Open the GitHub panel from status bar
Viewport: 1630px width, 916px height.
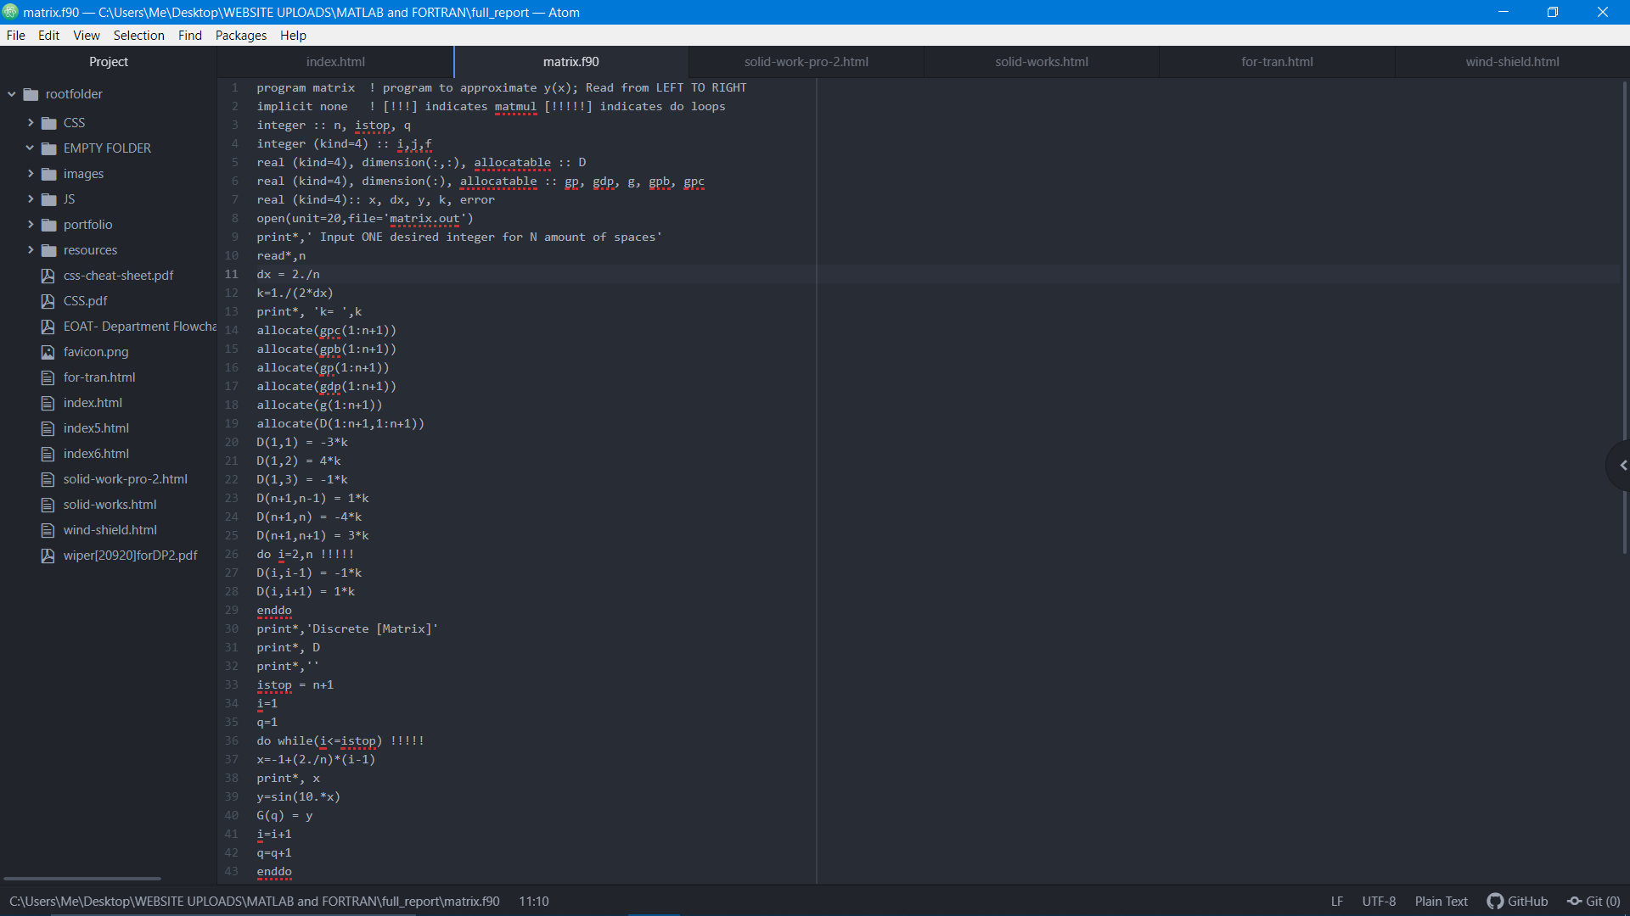1518,902
